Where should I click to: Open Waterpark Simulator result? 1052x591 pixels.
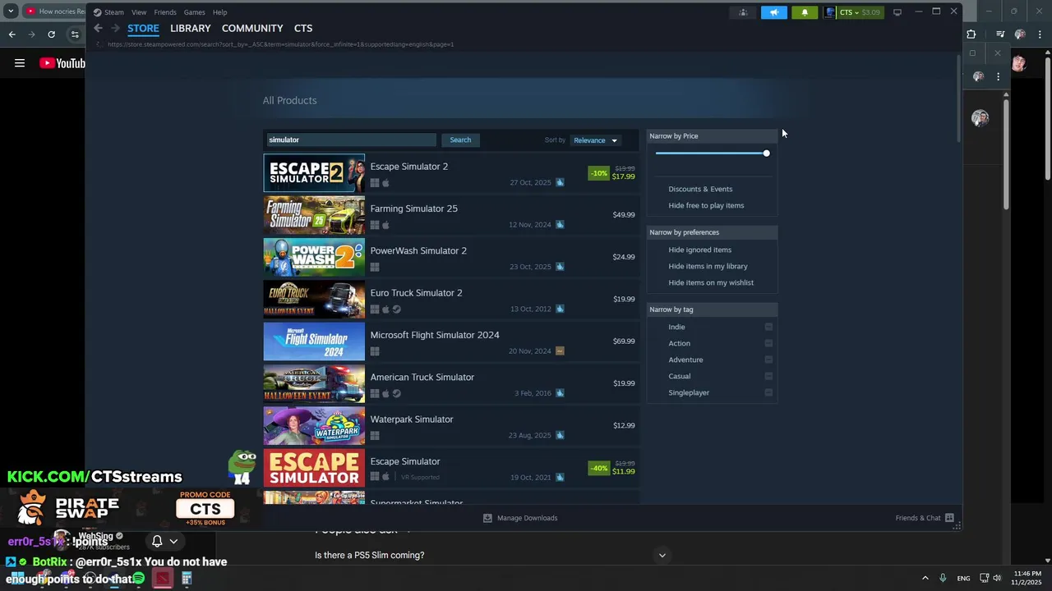[x=450, y=426]
